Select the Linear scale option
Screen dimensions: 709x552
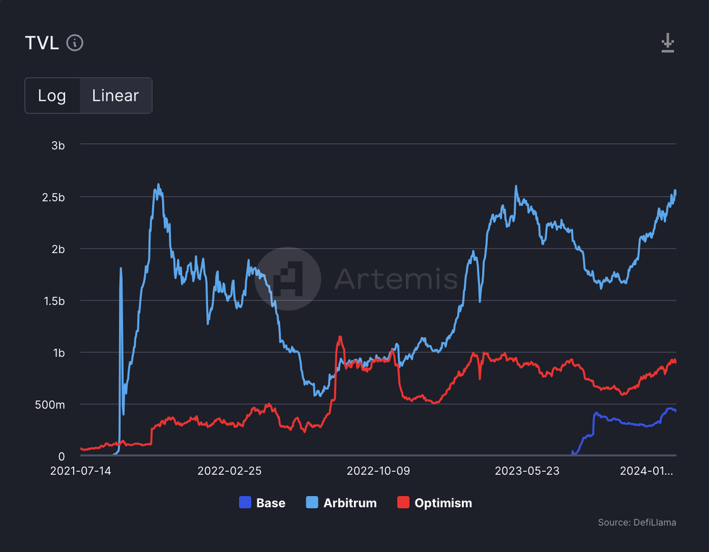pos(115,95)
